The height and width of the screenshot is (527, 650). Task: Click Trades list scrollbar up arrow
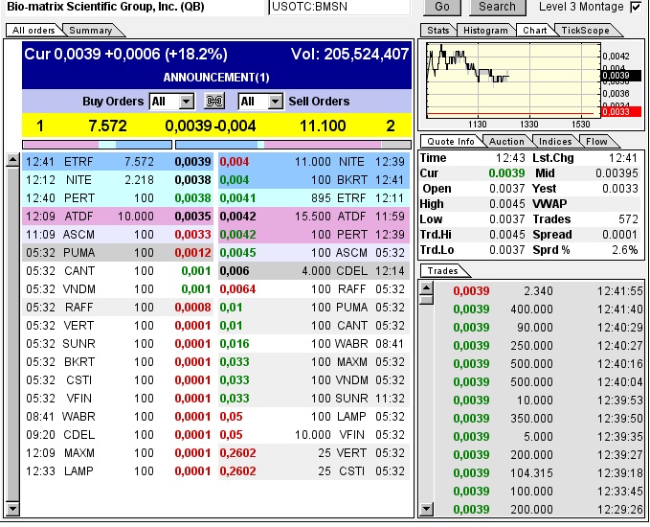pyautogui.click(x=427, y=288)
